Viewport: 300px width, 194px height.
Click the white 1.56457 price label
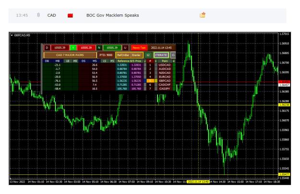284,85
